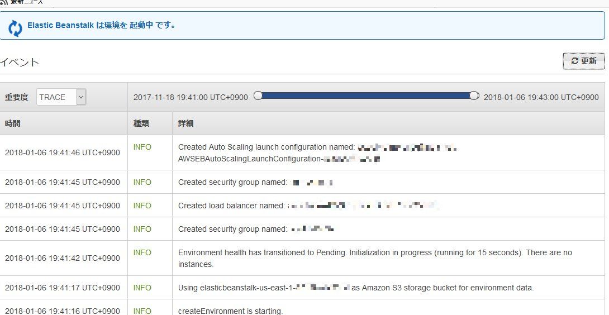Click the 19:41:42 timestamp cell
Screen dimensions: 609x315
click(x=62, y=258)
